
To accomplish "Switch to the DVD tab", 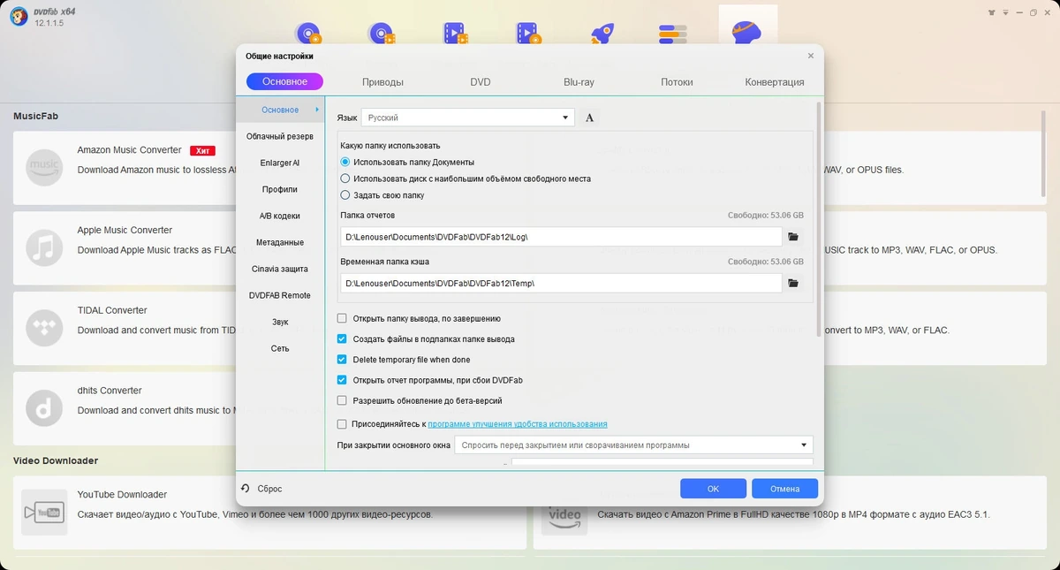I will pos(481,82).
